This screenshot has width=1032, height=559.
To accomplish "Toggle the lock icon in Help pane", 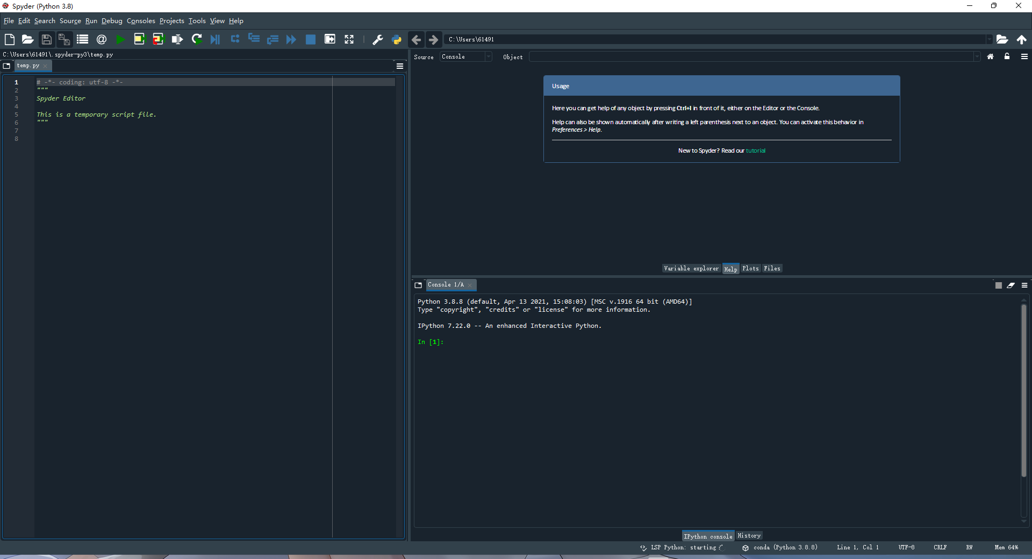I will pos(1007,56).
